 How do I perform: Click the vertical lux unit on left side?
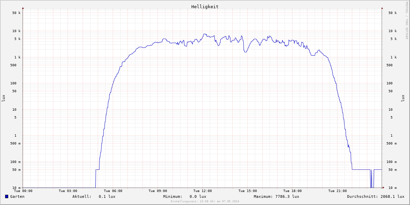pyautogui.click(x=3, y=98)
